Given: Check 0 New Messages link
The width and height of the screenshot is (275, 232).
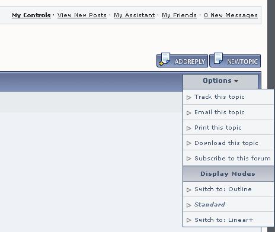Looking at the screenshot, I should pyautogui.click(x=231, y=15).
